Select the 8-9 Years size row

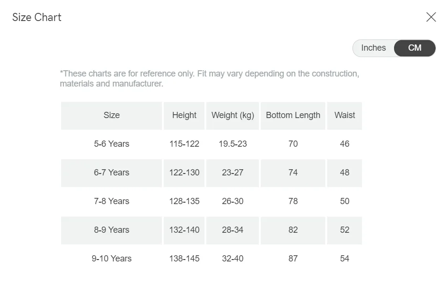[111, 230]
